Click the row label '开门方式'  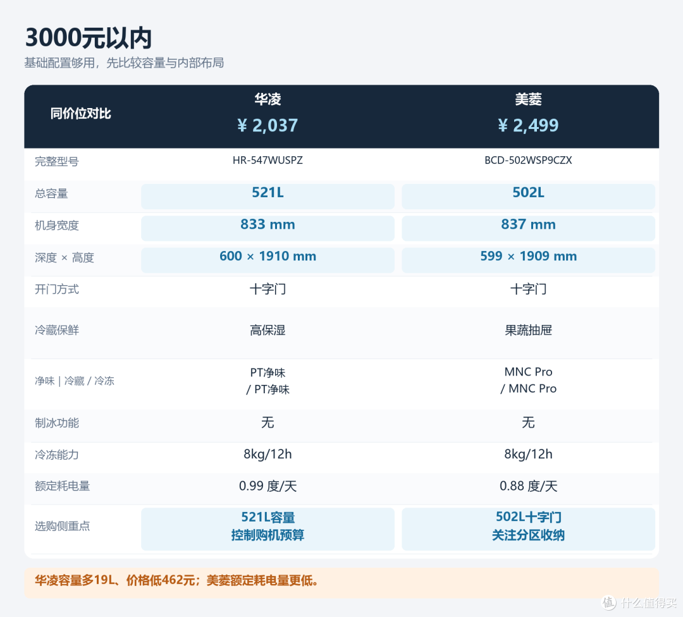pos(57,290)
